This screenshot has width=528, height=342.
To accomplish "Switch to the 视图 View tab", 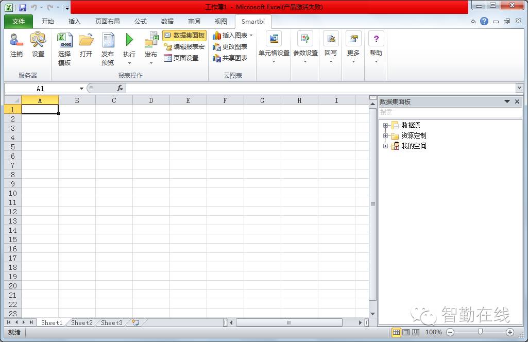I will [x=221, y=21].
